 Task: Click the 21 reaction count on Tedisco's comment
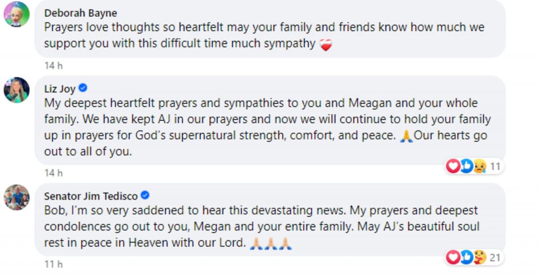point(495,257)
